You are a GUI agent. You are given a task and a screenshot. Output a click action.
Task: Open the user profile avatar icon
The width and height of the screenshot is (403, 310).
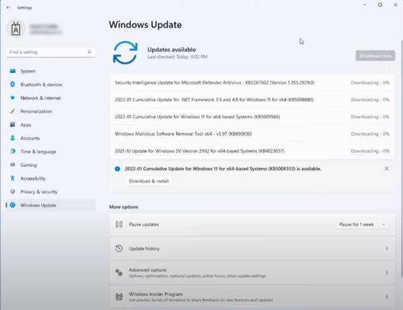pos(16,28)
